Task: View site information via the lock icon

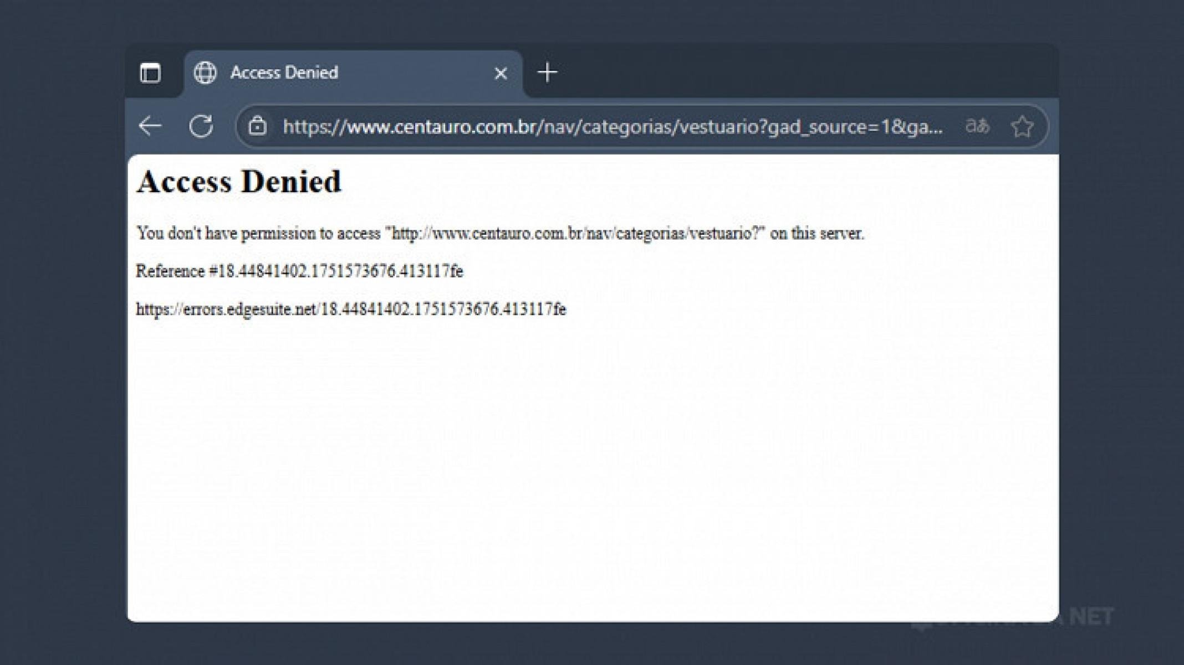Action: coord(257,126)
